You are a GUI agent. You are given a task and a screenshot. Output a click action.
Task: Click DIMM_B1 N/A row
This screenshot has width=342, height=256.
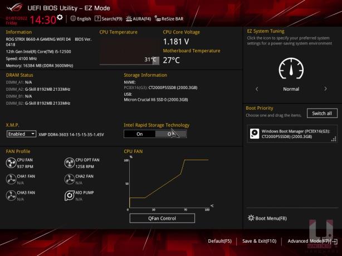(19, 96)
